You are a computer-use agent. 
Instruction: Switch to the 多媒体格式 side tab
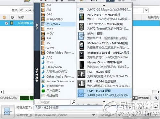point(37,75)
